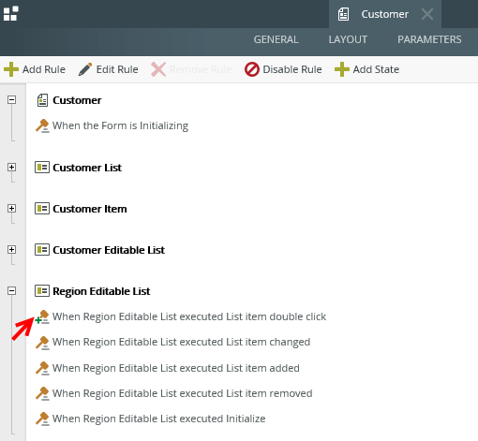Open the app grid logo icon
Screen dimensions: 478x441
point(11,14)
